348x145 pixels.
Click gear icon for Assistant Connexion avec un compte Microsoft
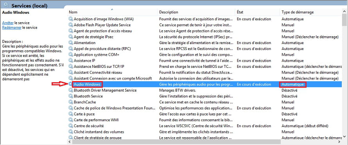(x=70, y=78)
